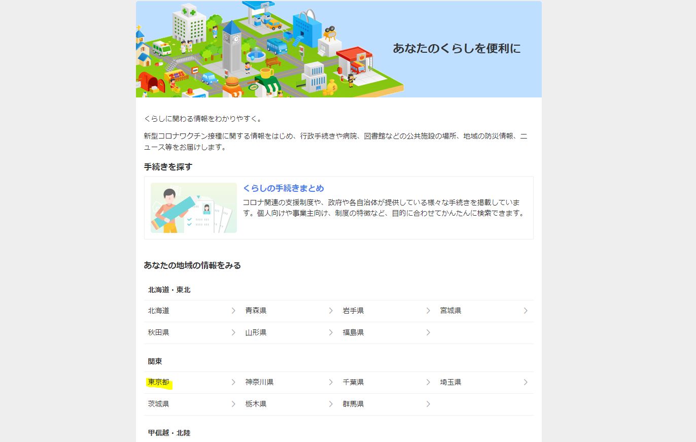This screenshot has width=696, height=442.
Task: Select 群馬県 prefecture
Action: point(353,404)
